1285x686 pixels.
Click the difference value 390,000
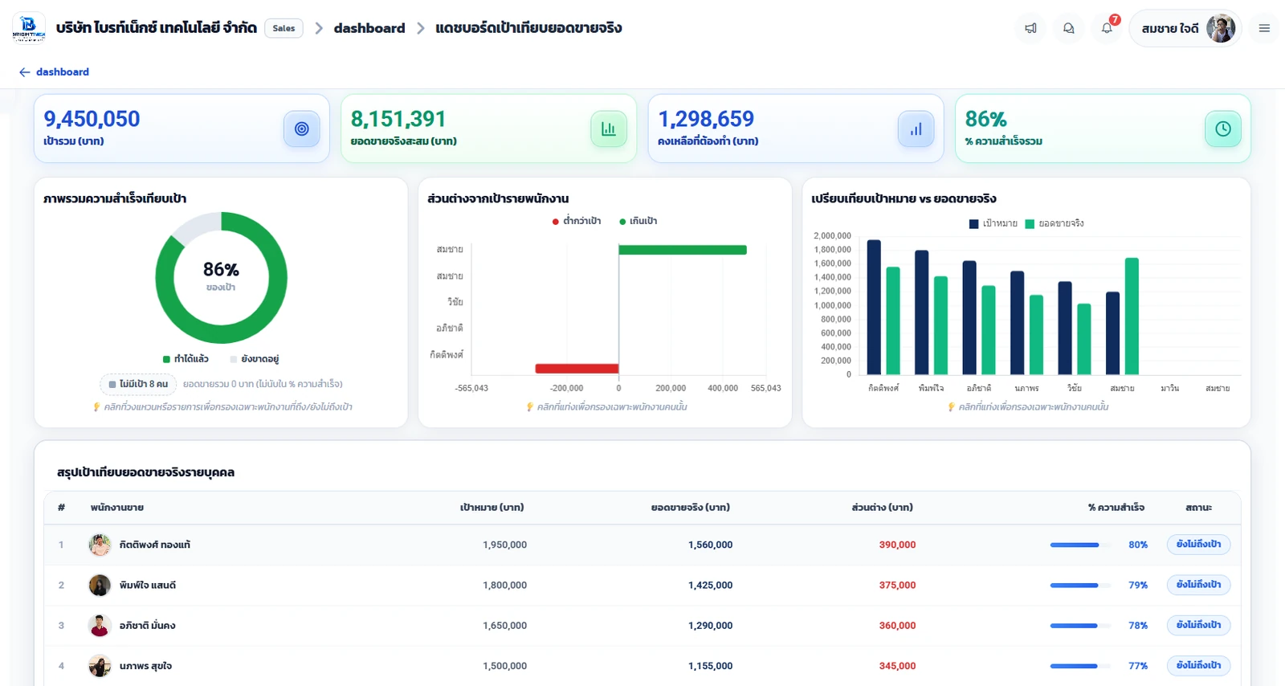(897, 545)
